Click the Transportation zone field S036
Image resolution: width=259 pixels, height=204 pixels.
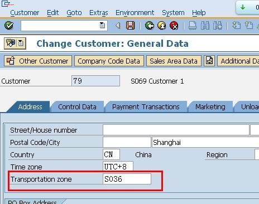coord(127,179)
